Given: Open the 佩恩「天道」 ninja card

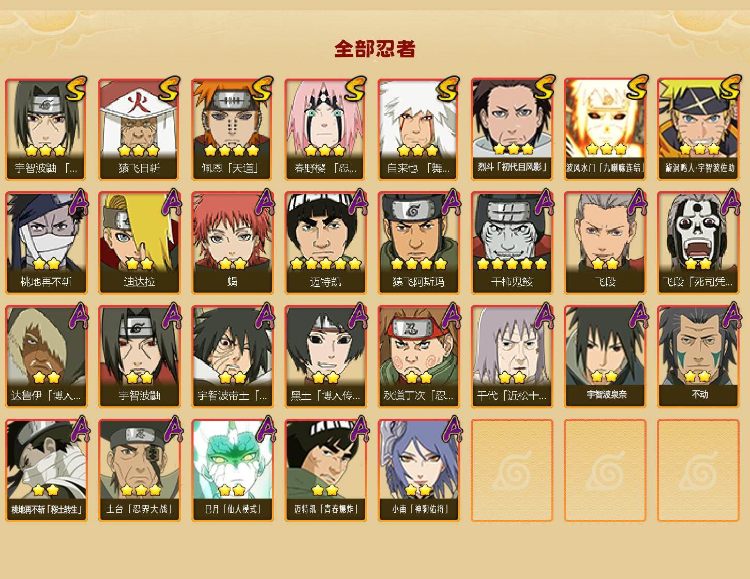Looking at the screenshot, I should (233, 129).
